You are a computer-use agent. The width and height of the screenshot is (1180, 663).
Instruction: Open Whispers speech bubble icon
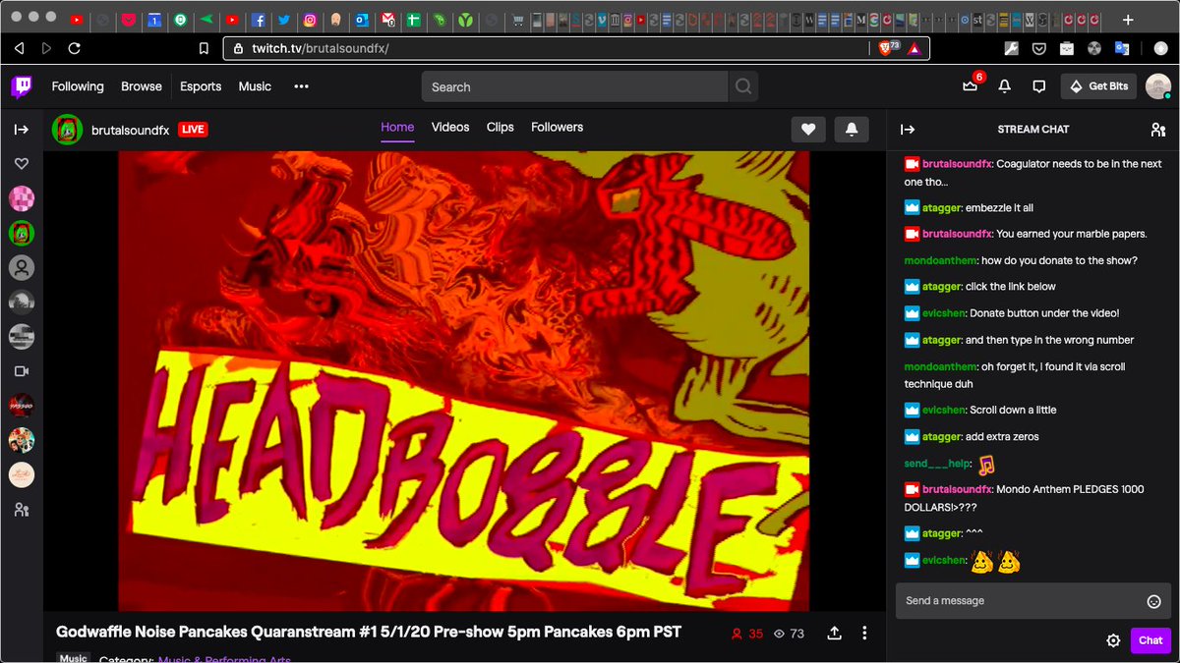(1038, 86)
